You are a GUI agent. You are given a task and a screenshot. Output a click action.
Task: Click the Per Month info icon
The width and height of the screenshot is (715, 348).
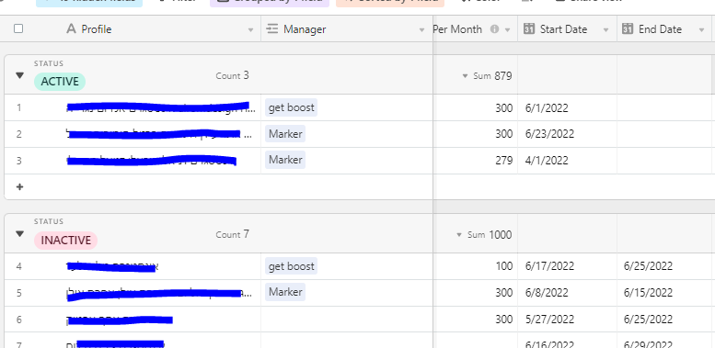(x=494, y=29)
